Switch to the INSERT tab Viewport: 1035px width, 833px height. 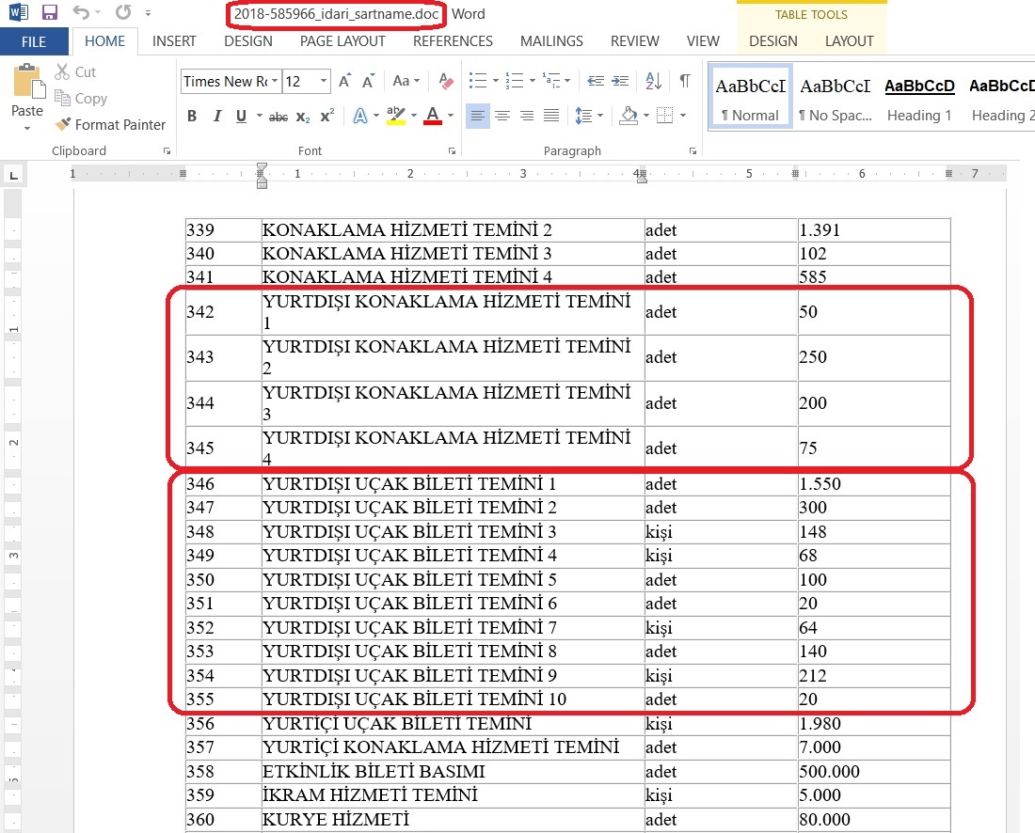[174, 41]
